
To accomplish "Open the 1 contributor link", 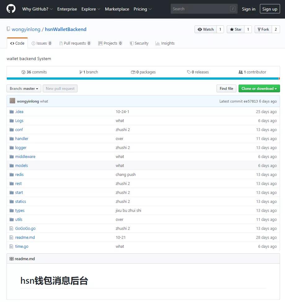I will (252, 72).
